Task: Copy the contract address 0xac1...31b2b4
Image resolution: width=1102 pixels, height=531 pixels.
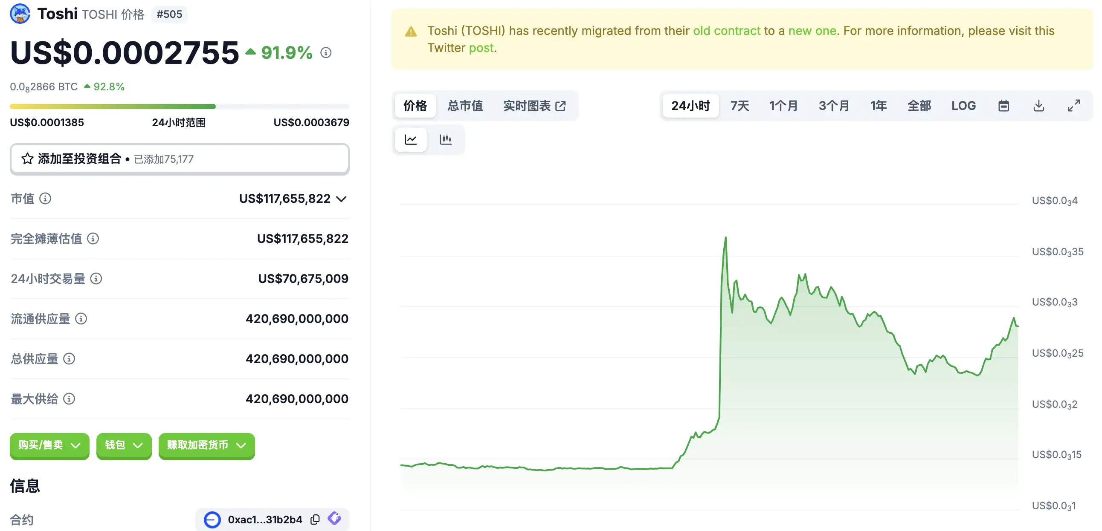Action: (315, 519)
